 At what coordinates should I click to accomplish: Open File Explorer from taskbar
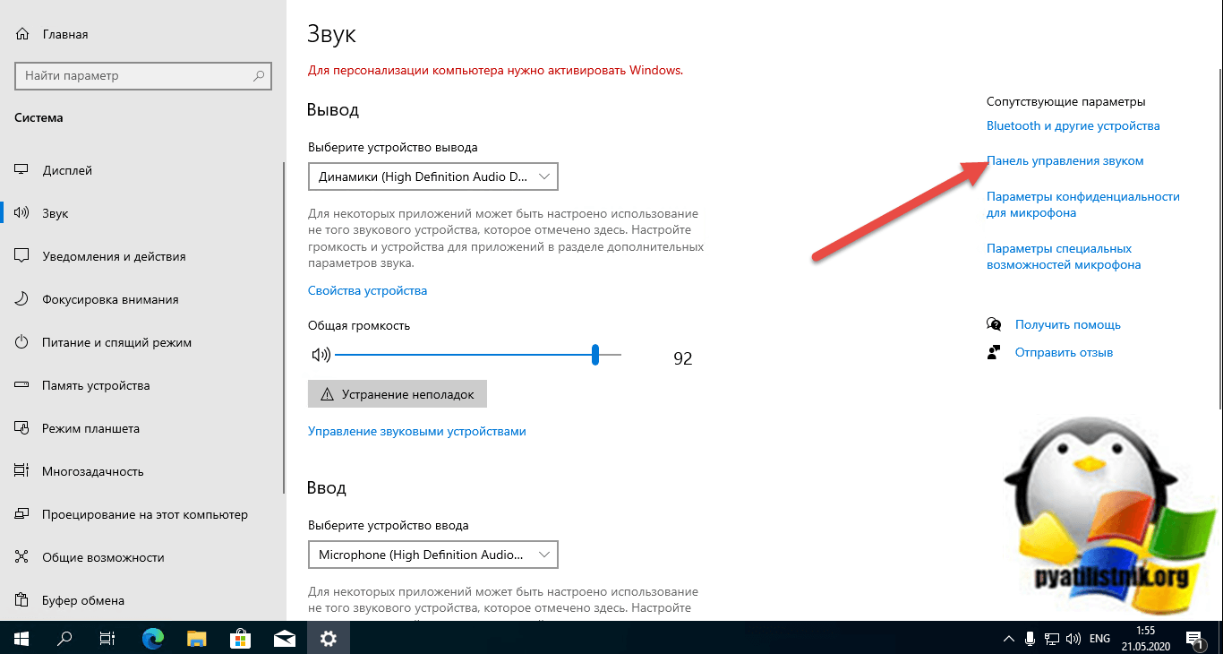click(197, 639)
